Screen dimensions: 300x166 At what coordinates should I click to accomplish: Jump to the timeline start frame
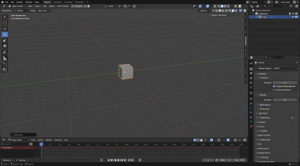pos(109,160)
